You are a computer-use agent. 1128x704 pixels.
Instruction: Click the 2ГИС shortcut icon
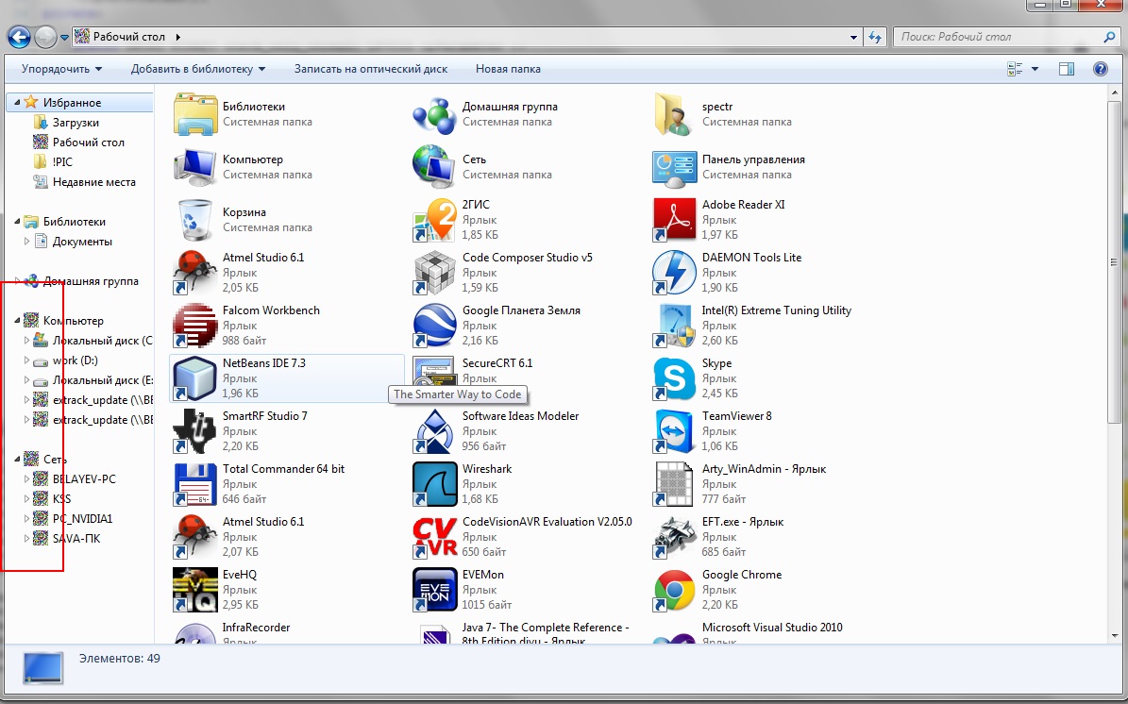(434, 220)
